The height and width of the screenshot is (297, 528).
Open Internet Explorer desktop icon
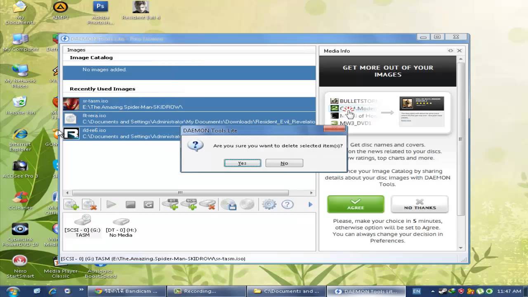(x=20, y=140)
